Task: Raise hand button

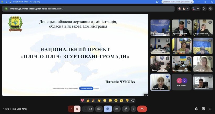Action: [x=126, y=109]
